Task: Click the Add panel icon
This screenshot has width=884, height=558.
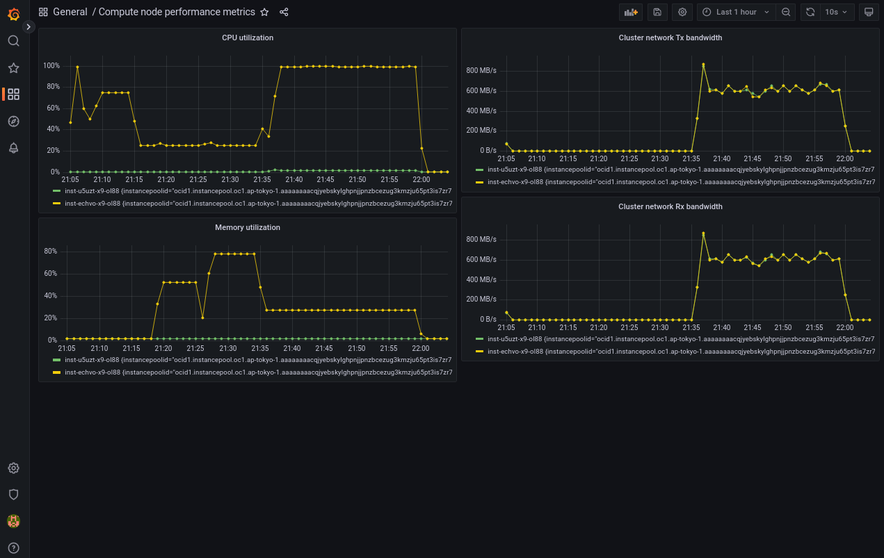Action: pyautogui.click(x=631, y=12)
